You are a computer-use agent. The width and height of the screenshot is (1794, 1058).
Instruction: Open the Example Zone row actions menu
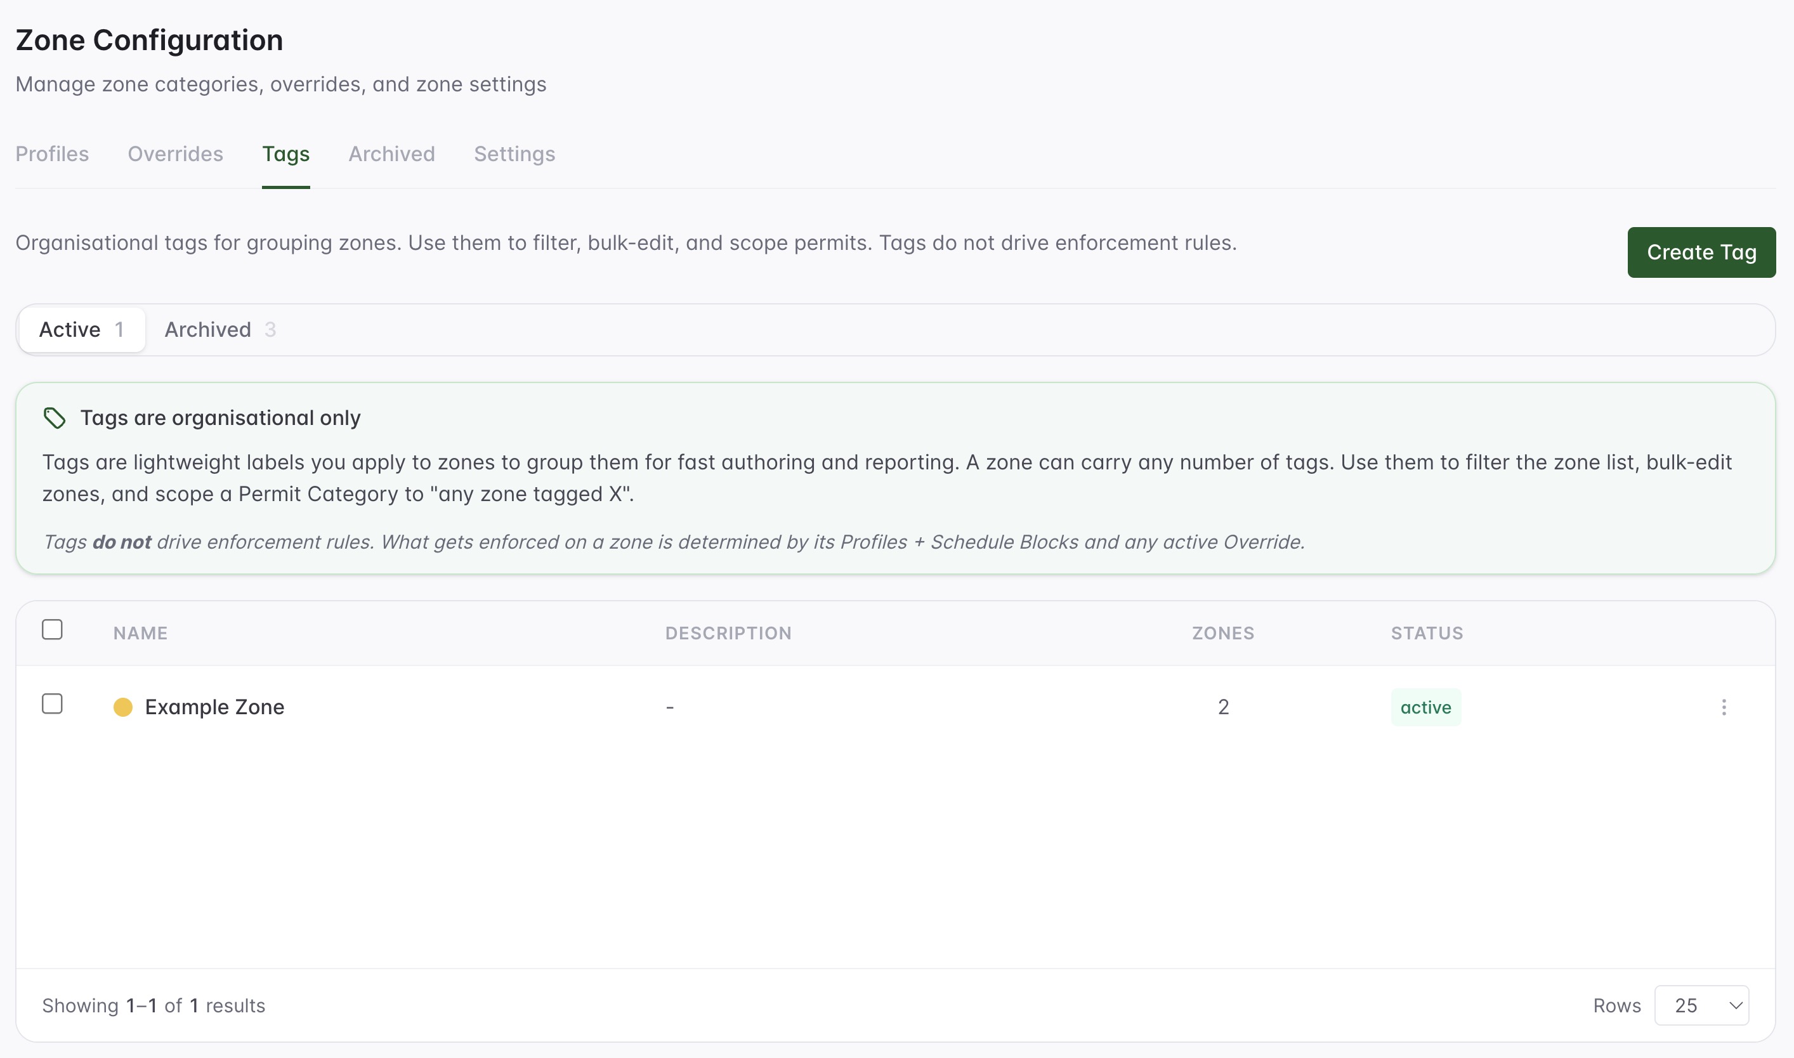[1724, 707]
